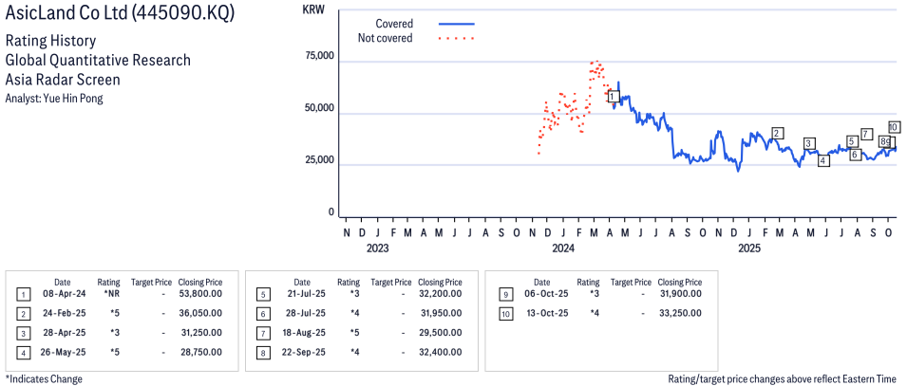907x386 pixels.
Task: Click the boxed number 4 in the rating table
Action: [23, 352]
